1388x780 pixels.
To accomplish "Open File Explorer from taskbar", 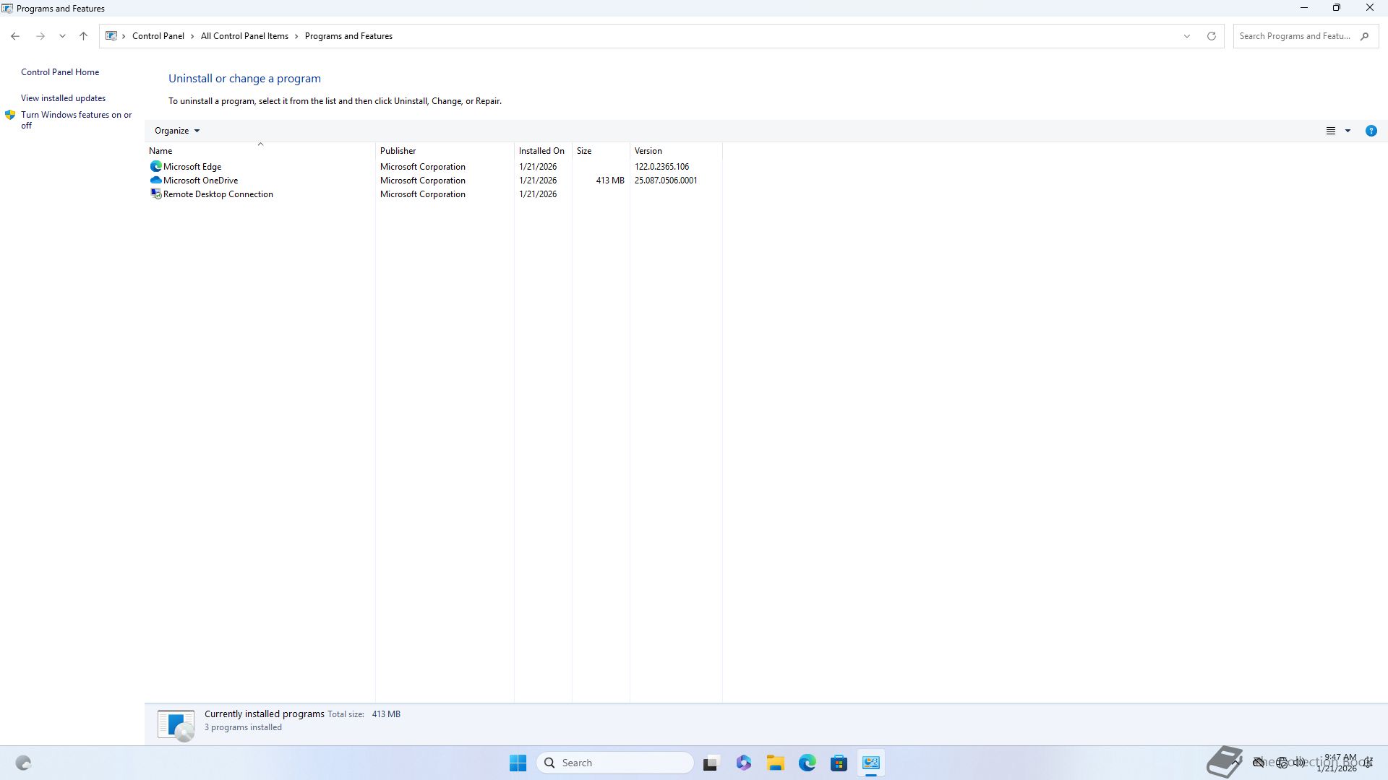I will pos(776,763).
